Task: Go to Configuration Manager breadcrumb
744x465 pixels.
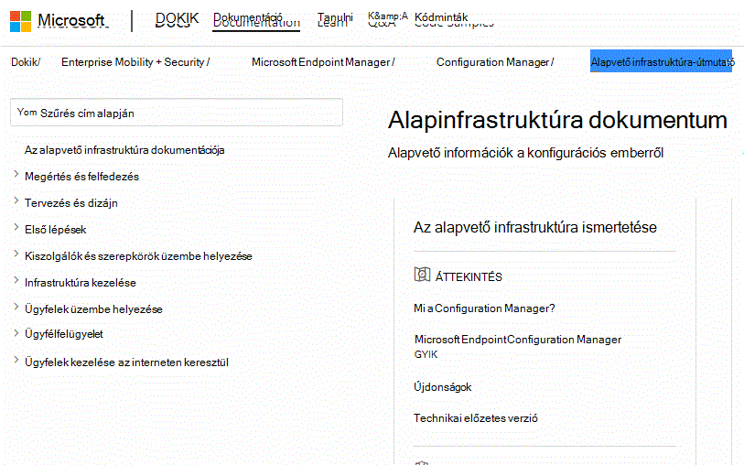Action: point(495,62)
